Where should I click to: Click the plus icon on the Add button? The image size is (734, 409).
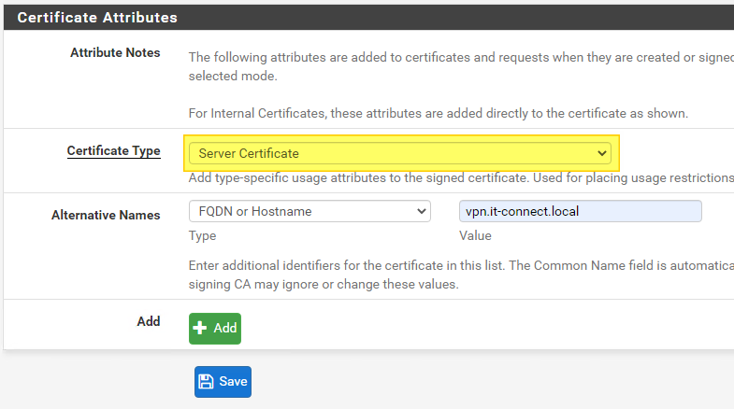pos(200,329)
